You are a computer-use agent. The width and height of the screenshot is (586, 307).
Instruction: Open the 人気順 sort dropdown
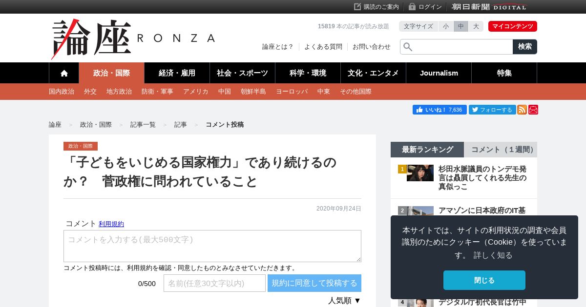344,301
